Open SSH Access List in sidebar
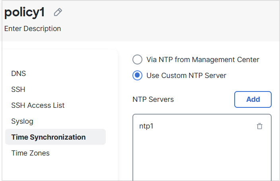Image resolution: width=280 pixels, height=181 pixels. click(x=38, y=105)
